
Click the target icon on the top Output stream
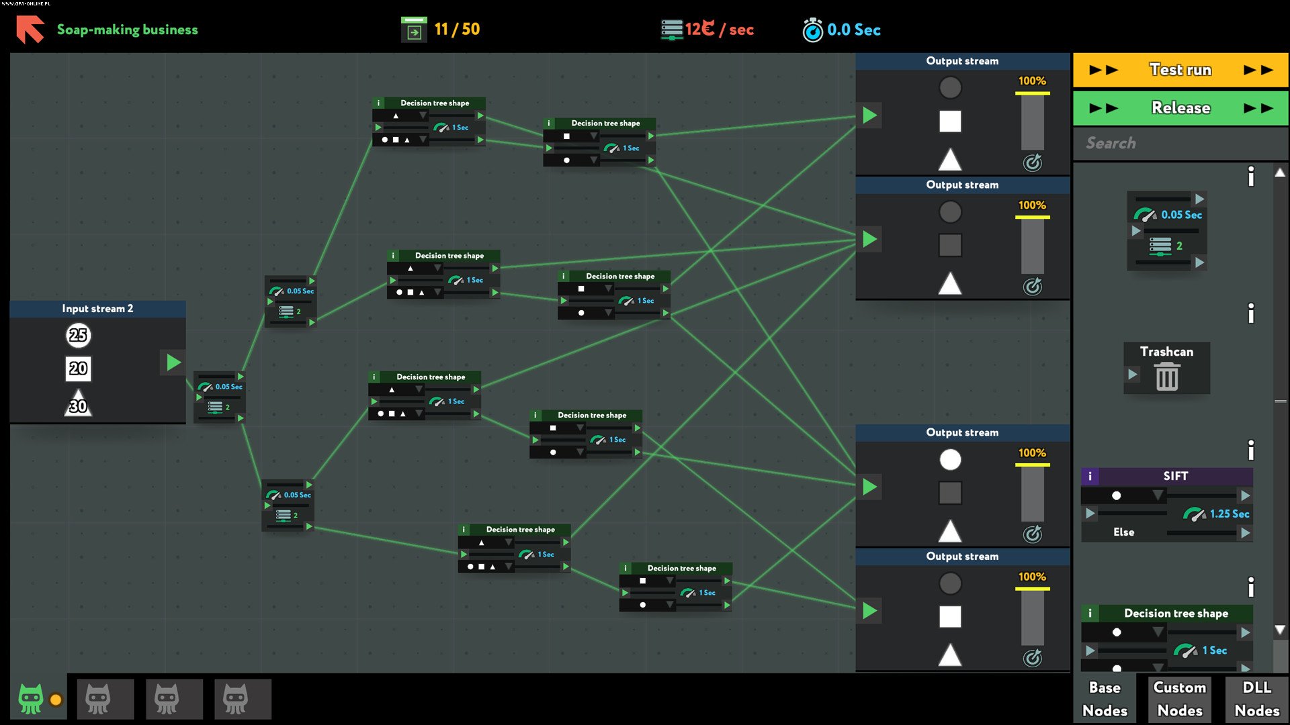pos(1033,162)
